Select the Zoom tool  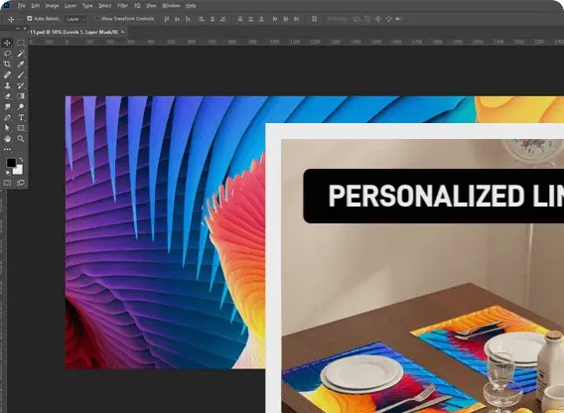point(21,139)
